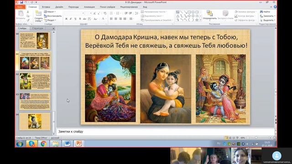
Task: Open PowerPoint Help question mark icon
Action: pyautogui.click(x=275, y=7)
